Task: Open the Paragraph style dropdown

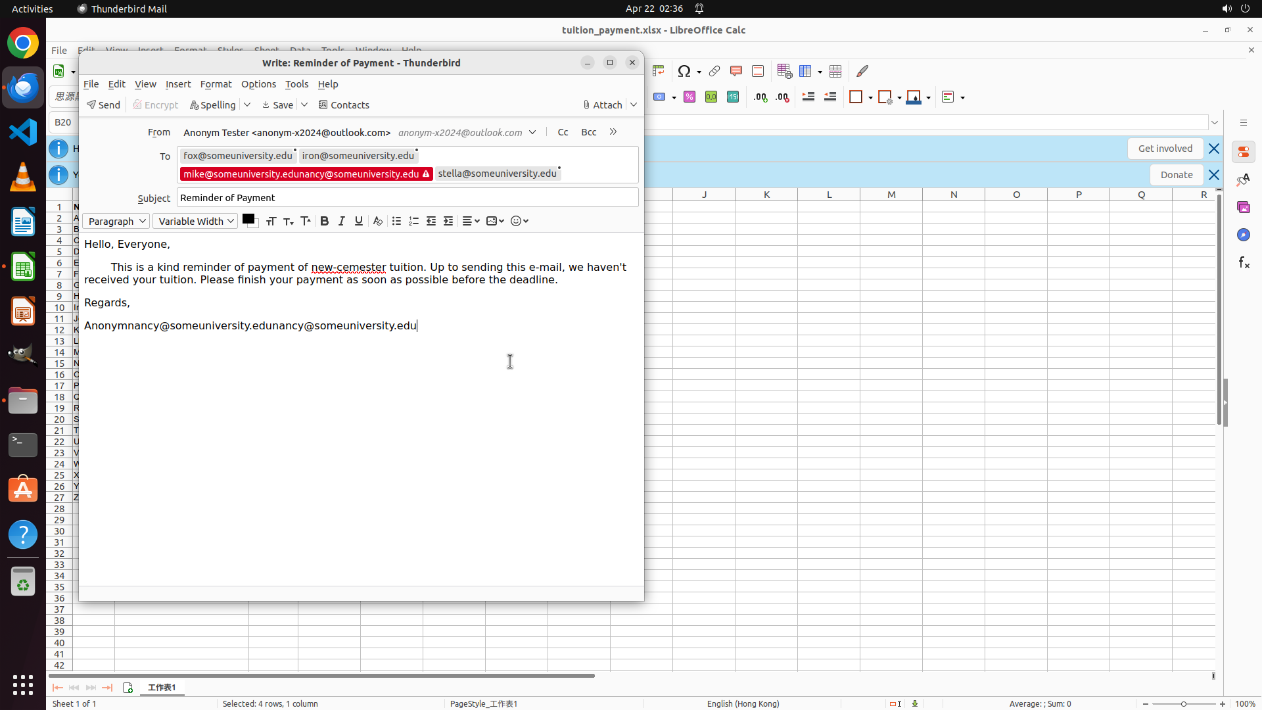Action: [x=116, y=222]
